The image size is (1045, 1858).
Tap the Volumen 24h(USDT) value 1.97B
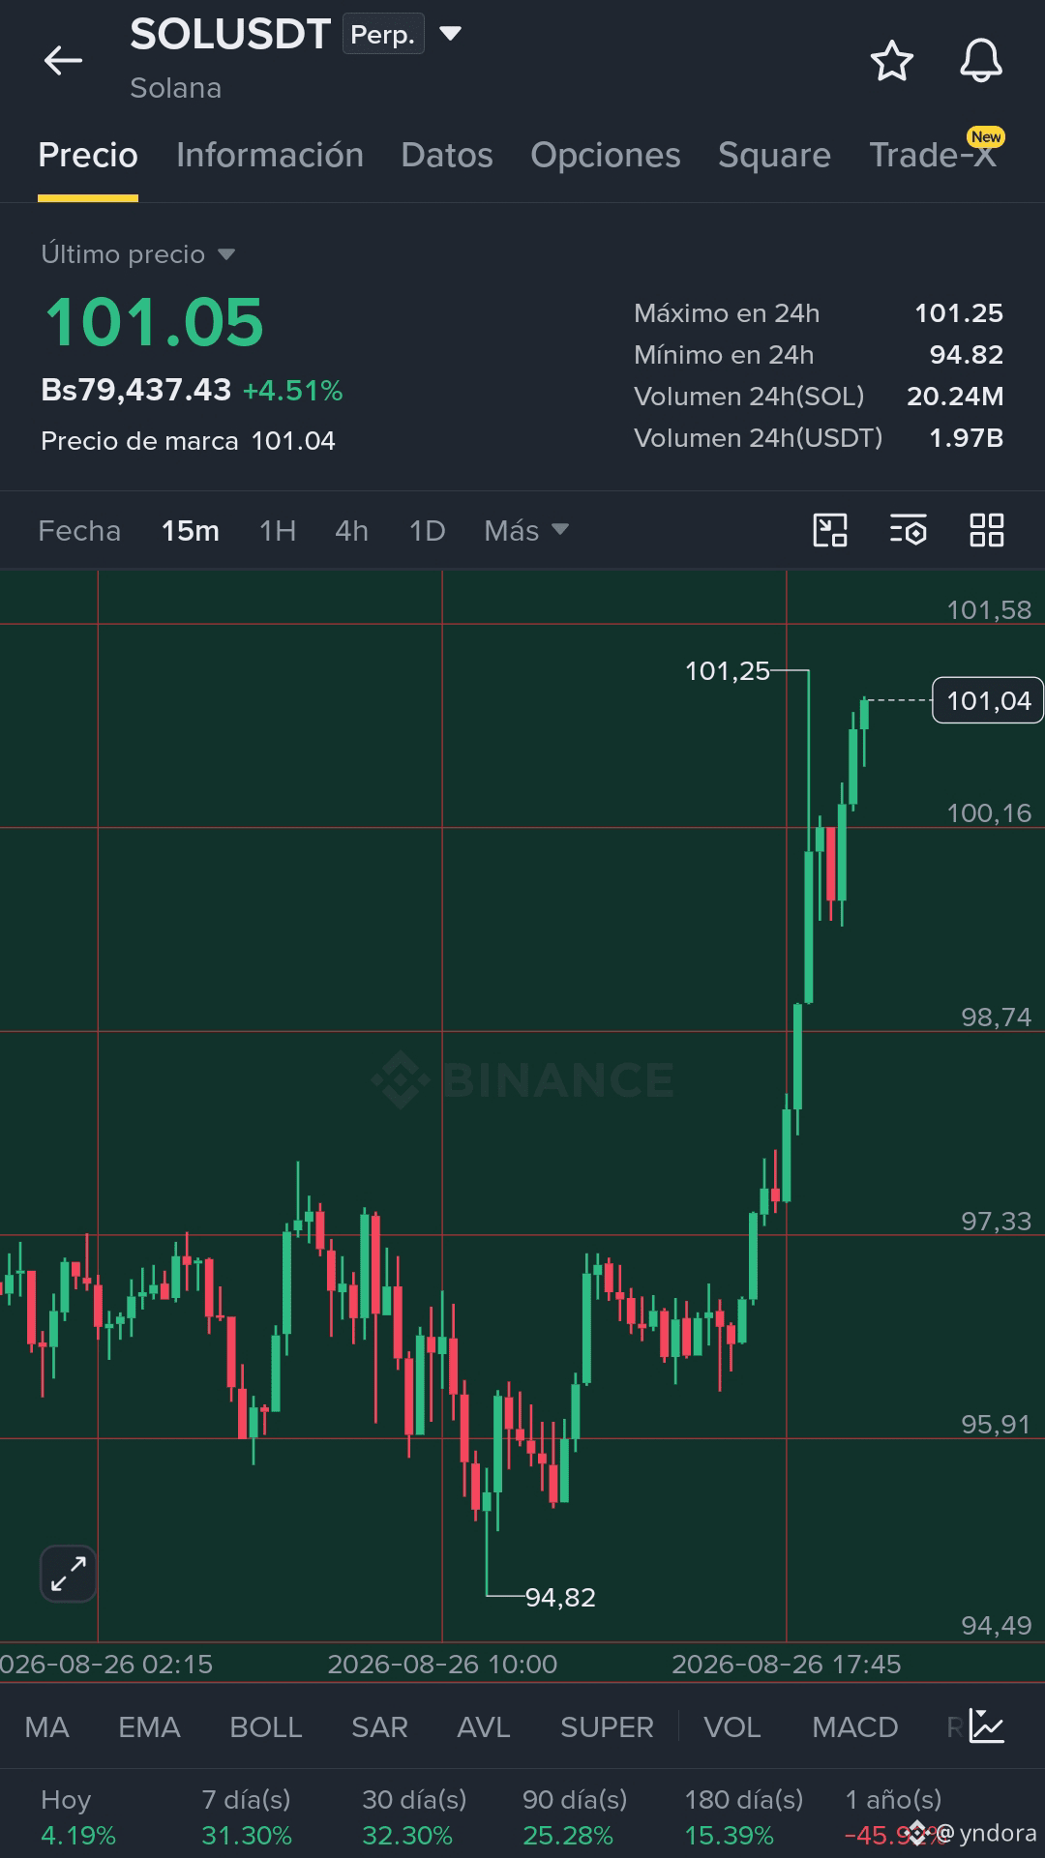(967, 438)
